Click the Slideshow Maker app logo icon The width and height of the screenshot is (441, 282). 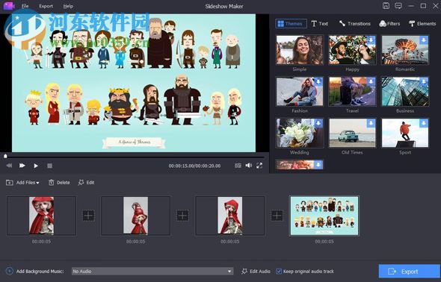pyautogui.click(x=9, y=6)
